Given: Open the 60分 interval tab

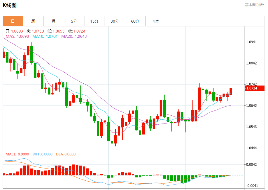Looking at the screenshot, I should click(x=135, y=21).
